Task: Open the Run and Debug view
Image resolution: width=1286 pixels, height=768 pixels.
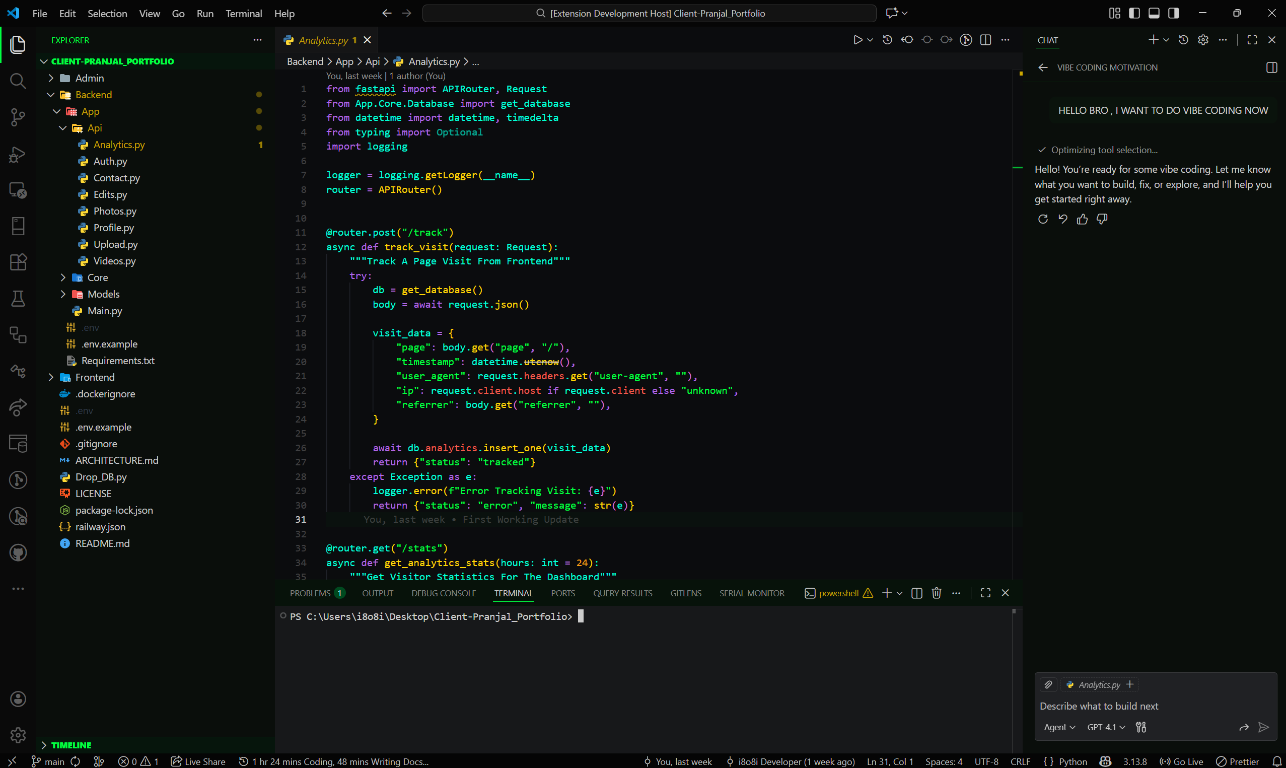Action: pyautogui.click(x=18, y=154)
